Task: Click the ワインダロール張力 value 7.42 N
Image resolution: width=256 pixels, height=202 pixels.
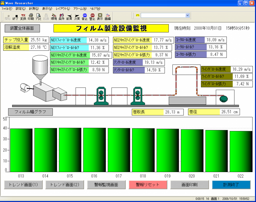Action: pos(242,84)
